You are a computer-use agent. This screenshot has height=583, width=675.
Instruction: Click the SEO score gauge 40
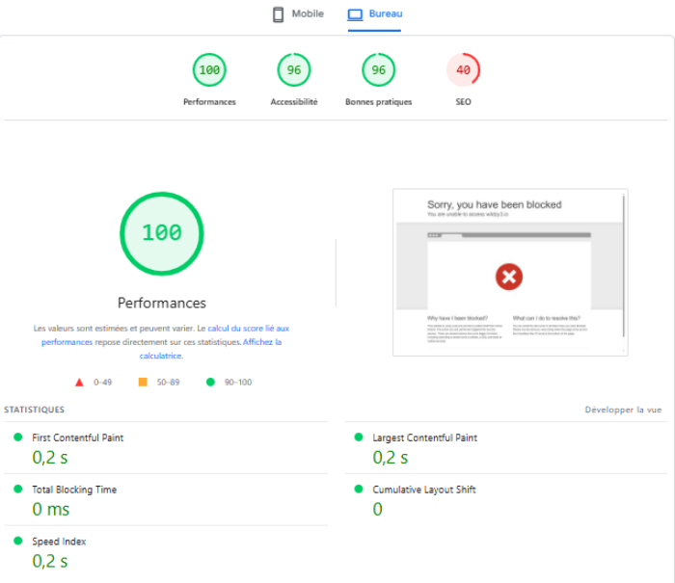click(463, 69)
